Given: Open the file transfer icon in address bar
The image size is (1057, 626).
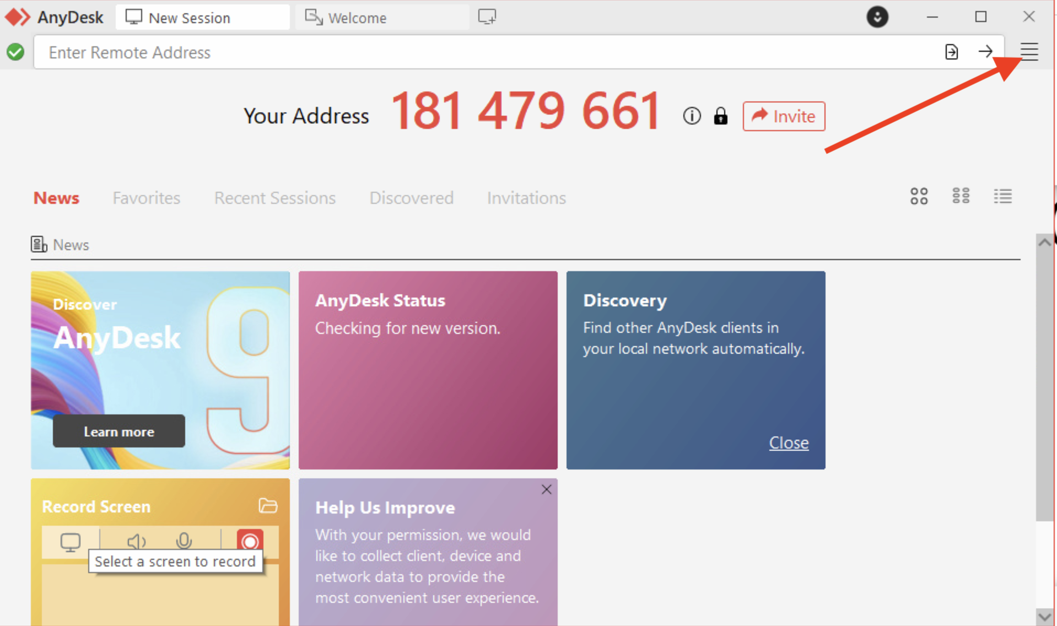Looking at the screenshot, I should [x=951, y=52].
